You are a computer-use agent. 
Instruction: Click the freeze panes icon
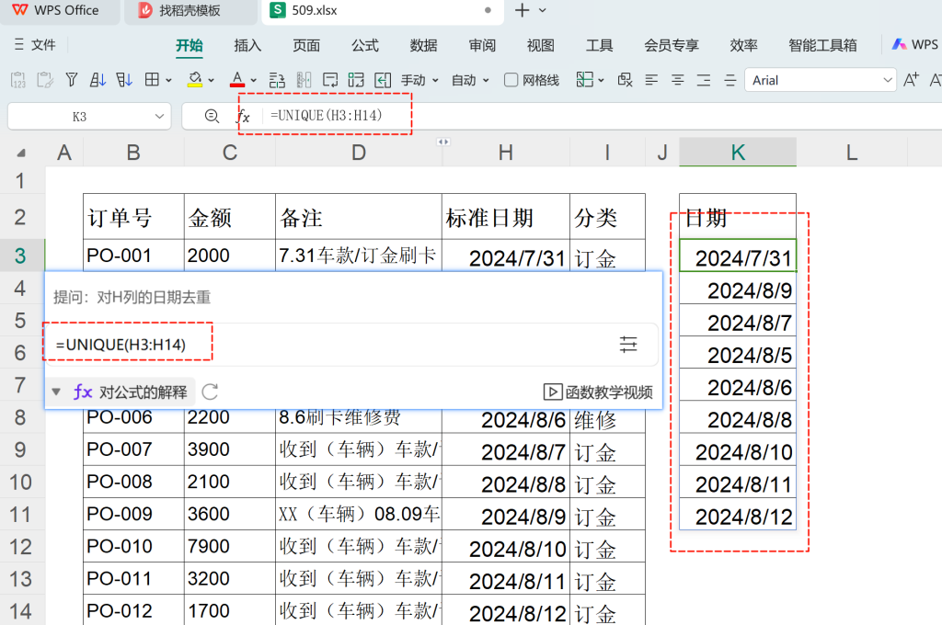pos(584,80)
